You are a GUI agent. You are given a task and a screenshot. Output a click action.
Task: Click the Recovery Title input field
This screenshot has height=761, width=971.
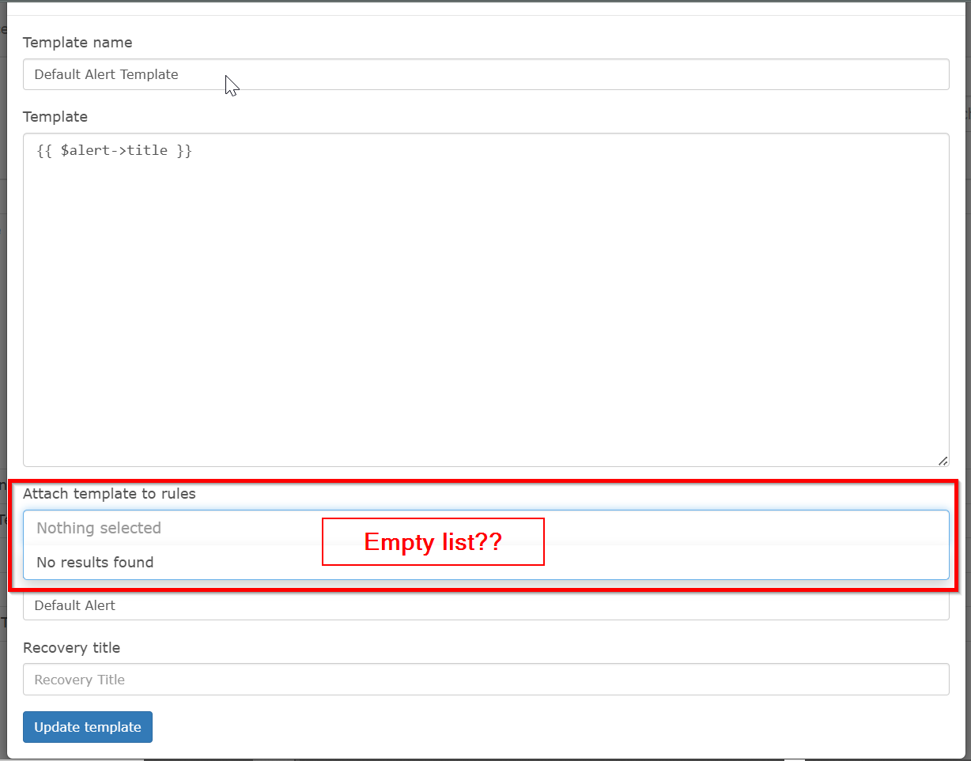pyautogui.click(x=485, y=680)
